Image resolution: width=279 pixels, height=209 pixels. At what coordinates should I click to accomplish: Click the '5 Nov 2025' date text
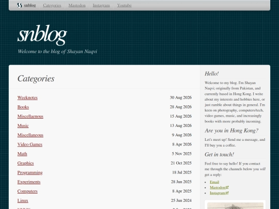coord(182,154)
